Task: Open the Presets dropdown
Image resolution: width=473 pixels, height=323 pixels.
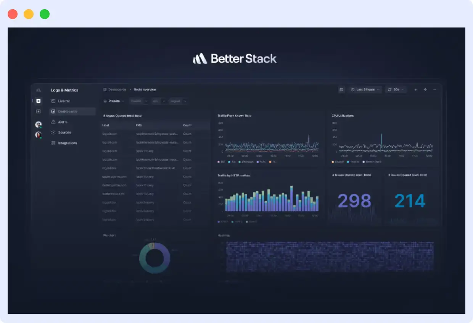Action: (x=114, y=101)
